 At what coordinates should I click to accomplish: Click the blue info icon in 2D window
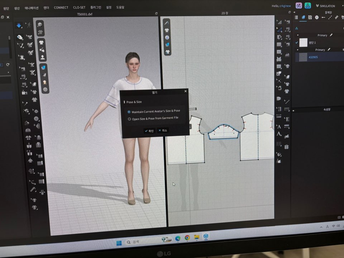tap(167, 37)
